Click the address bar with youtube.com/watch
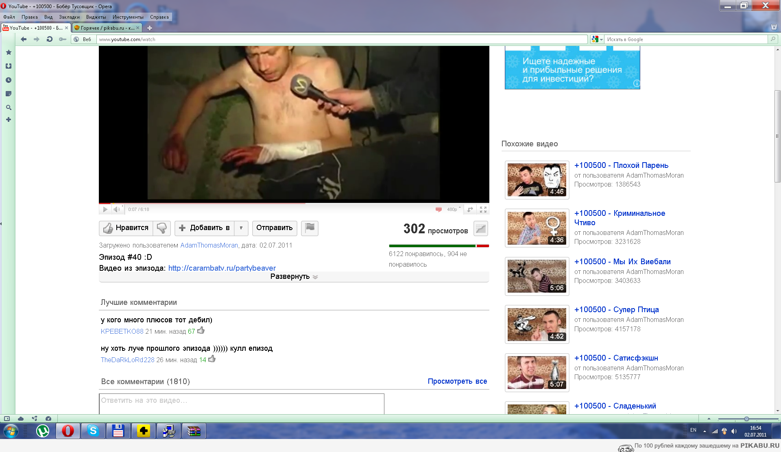Image resolution: width=781 pixels, height=452 pixels. 342,39
